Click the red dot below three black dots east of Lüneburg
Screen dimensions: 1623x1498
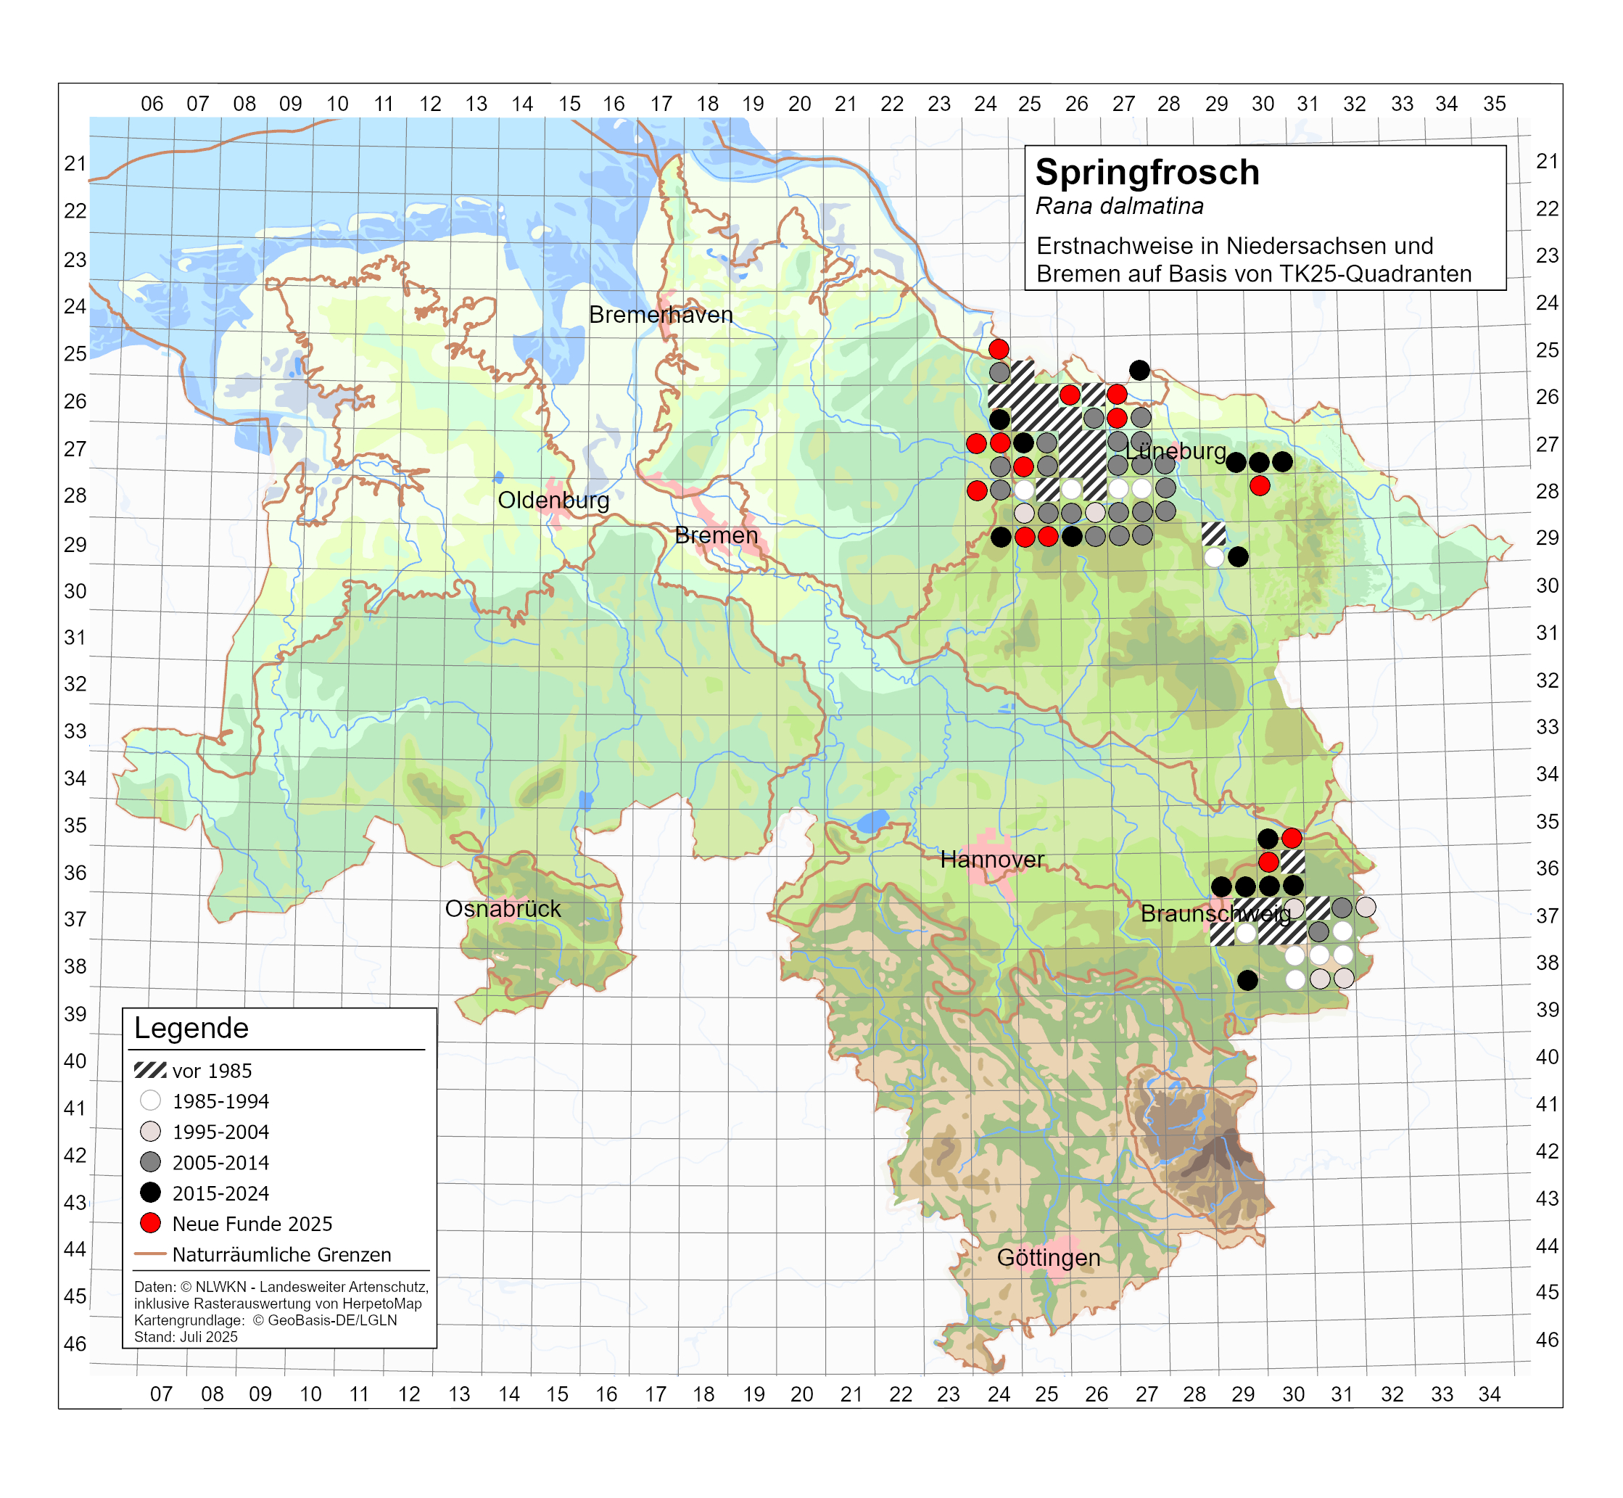(1259, 485)
